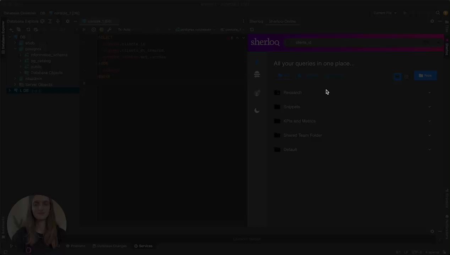Expand the Default folder chevron

429,149
